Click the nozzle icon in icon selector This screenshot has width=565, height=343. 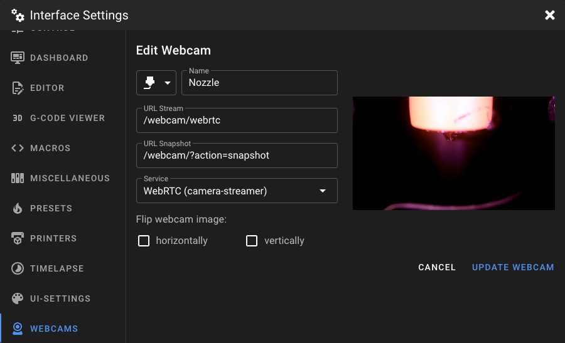point(149,83)
